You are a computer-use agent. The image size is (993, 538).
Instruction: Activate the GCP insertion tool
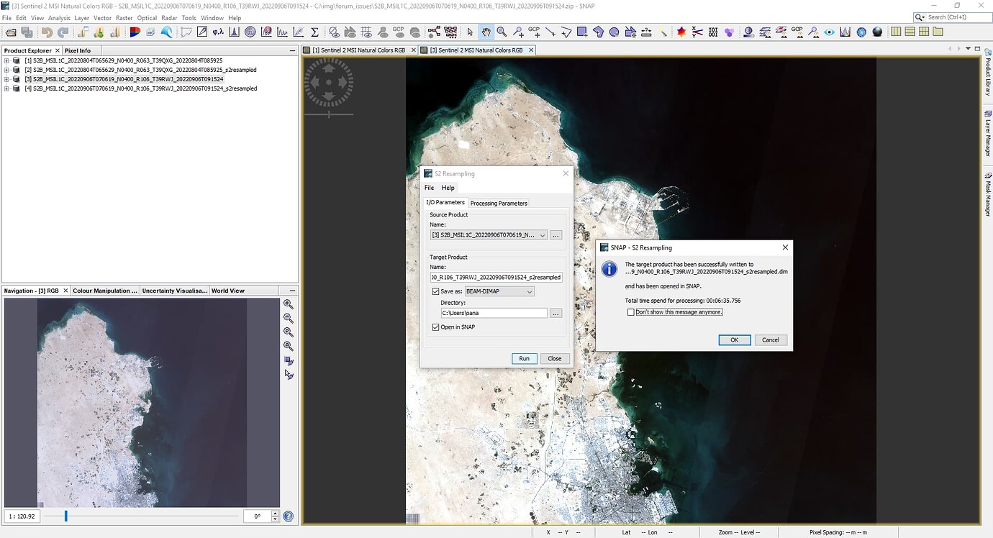pos(535,31)
